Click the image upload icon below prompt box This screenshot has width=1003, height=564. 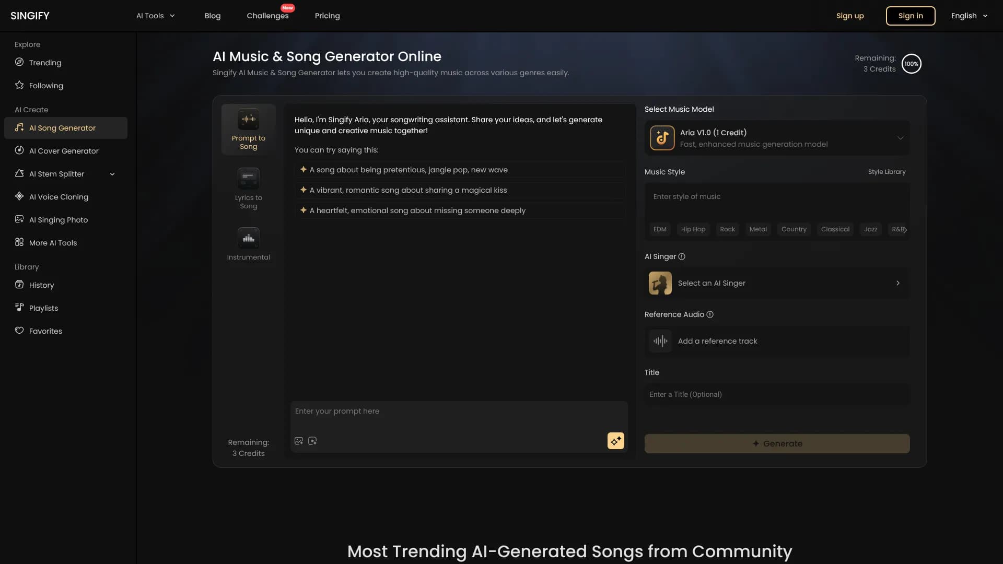299,441
